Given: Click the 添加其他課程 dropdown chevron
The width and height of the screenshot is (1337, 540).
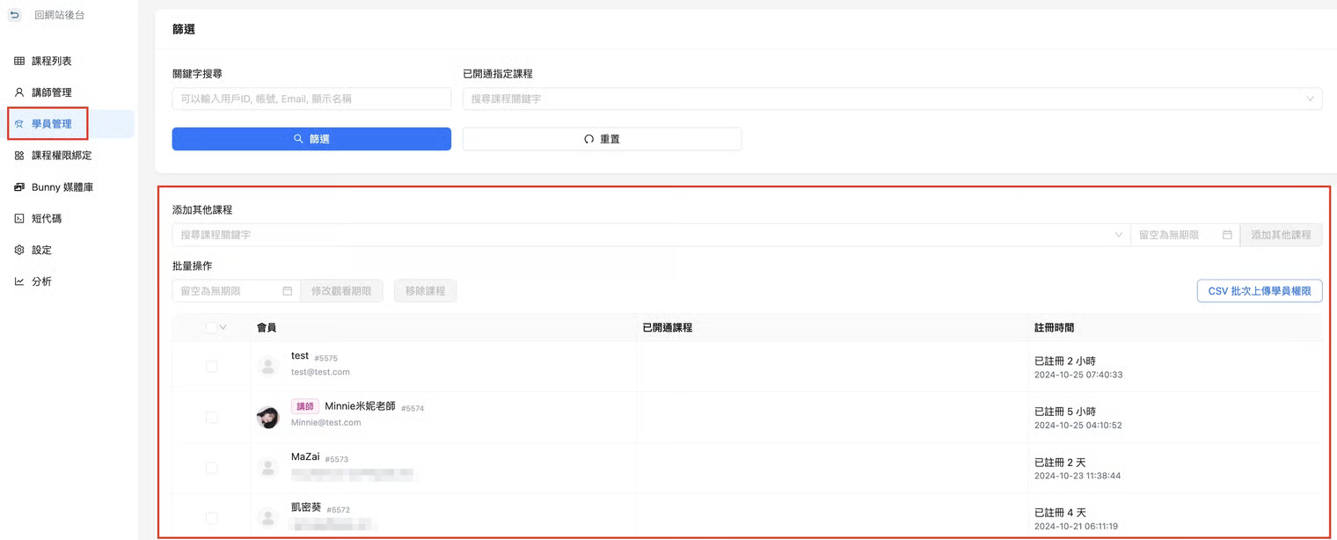Looking at the screenshot, I should point(1119,235).
